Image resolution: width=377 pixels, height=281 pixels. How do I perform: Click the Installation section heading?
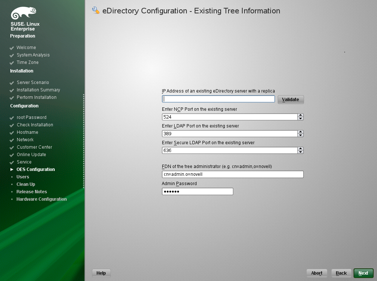tap(22, 71)
